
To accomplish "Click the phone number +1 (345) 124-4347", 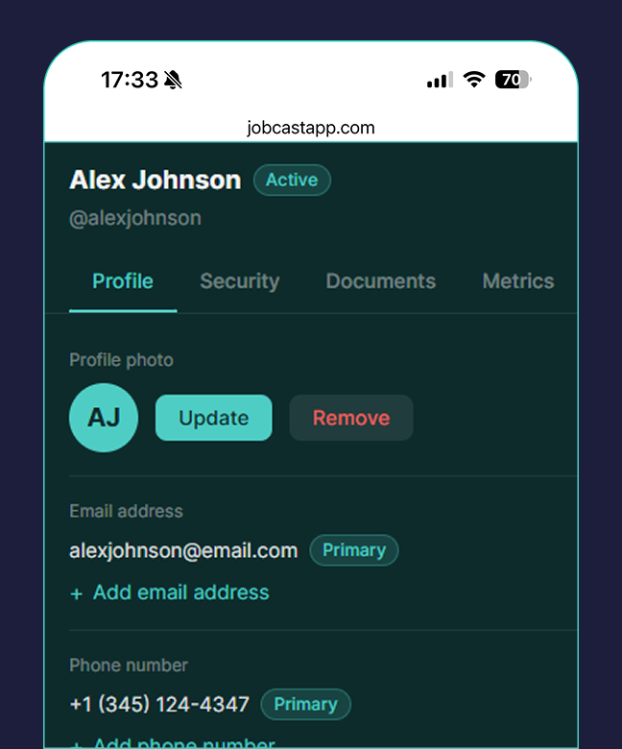I will [x=159, y=705].
